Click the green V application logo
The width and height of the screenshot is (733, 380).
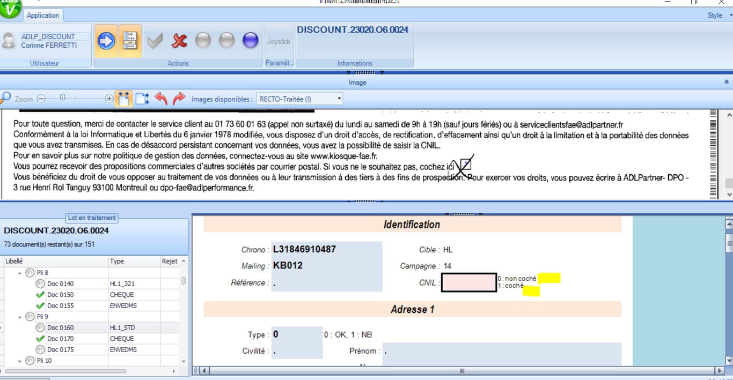[x=10, y=8]
